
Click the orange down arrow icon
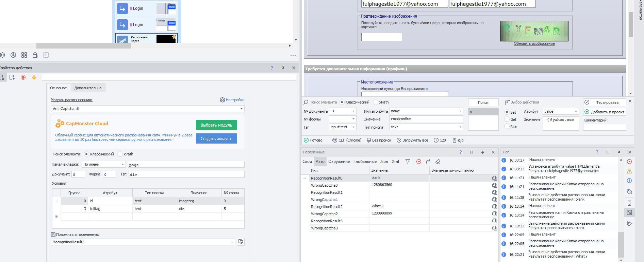click(x=34, y=77)
